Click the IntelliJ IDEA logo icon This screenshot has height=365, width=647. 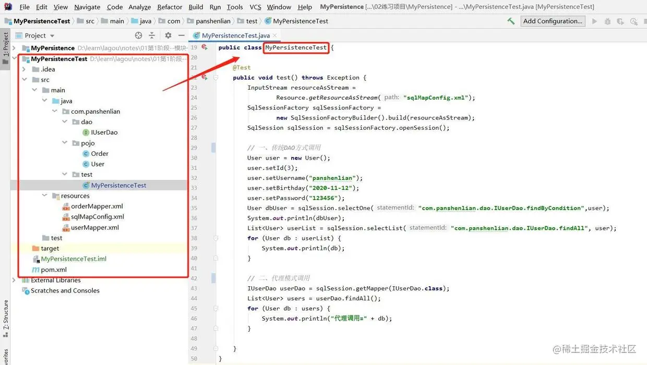coord(8,7)
